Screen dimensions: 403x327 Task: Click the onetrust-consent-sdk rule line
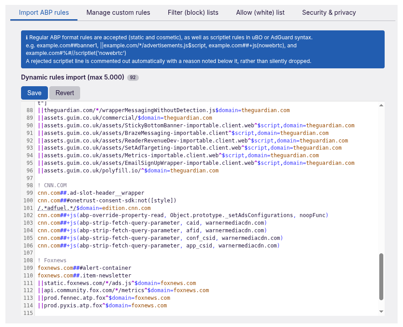pyautogui.click(x=107, y=200)
